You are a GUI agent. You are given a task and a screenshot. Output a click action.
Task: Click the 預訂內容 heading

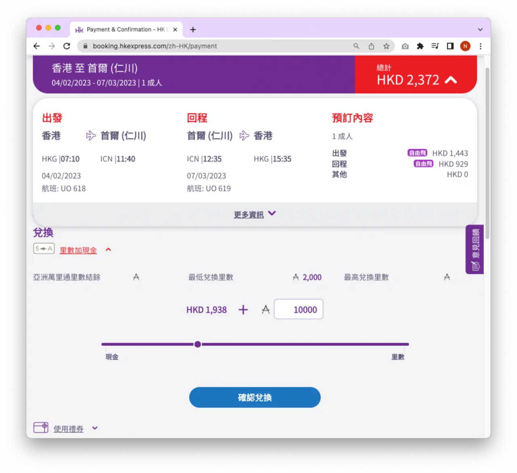tap(353, 118)
